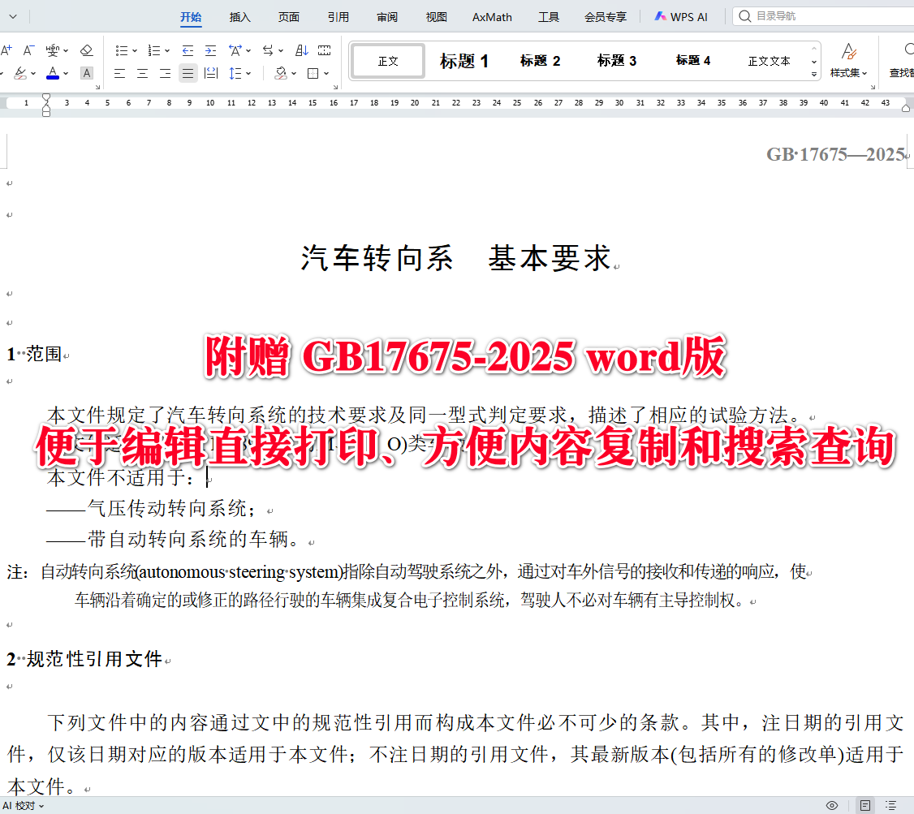Click the clear formatting eraser icon
Image resolution: width=914 pixels, height=814 pixels.
[87, 50]
